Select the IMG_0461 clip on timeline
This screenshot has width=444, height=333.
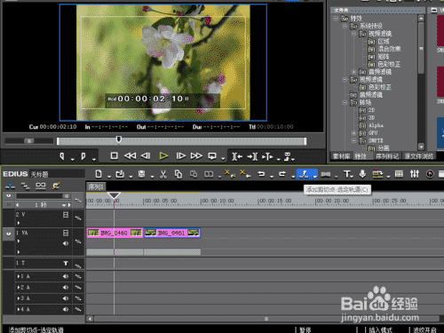pyautogui.click(x=172, y=233)
